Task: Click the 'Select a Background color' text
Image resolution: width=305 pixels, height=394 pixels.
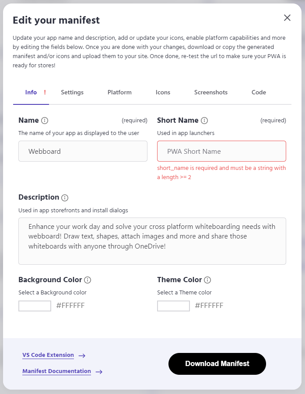Action: coord(53,293)
